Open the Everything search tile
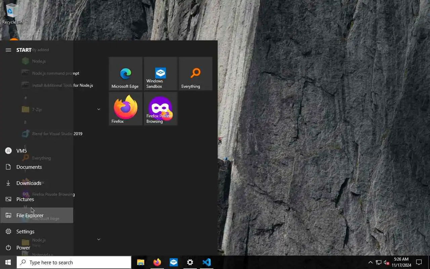 coord(196,74)
